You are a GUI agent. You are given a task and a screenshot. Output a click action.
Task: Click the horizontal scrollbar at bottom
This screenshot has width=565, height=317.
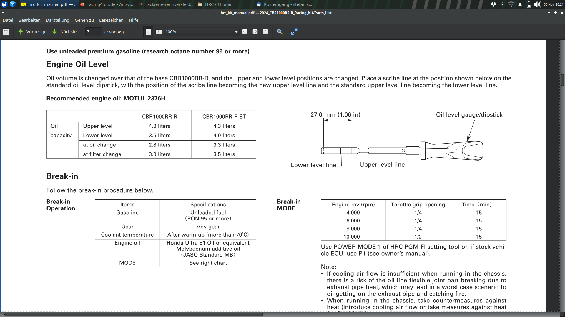pos(134,314)
